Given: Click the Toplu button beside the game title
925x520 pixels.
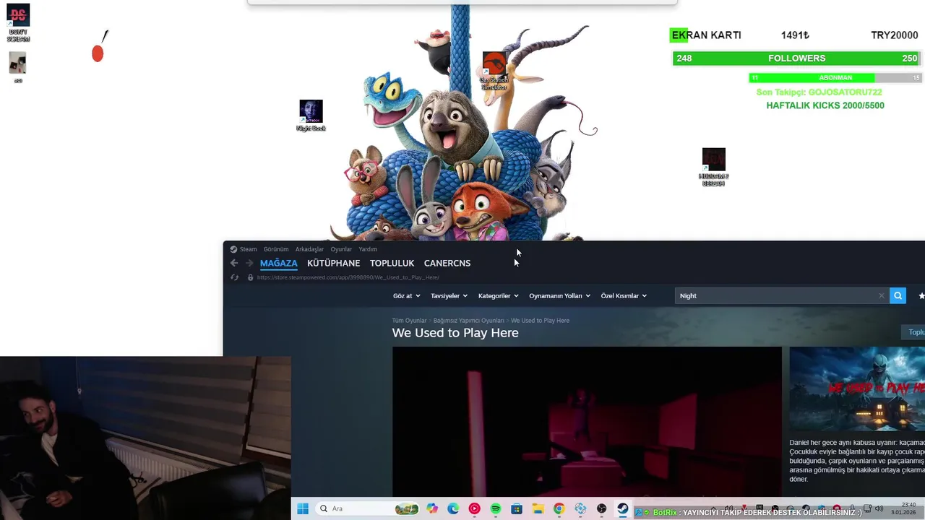Looking at the screenshot, I should coord(913,332).
